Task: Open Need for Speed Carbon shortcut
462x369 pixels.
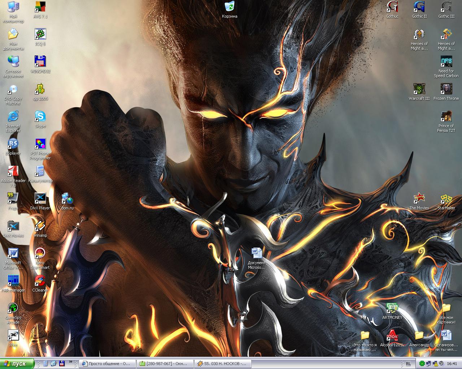Action: coord(446,66)
